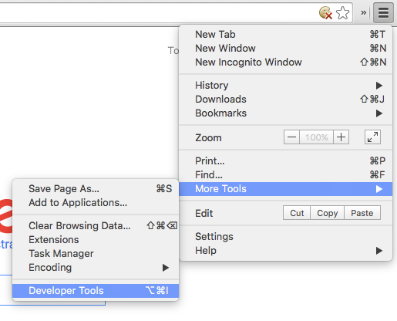Decrease zoom with the minus button
Screen dimensions: 397x321
coord(291,137)
